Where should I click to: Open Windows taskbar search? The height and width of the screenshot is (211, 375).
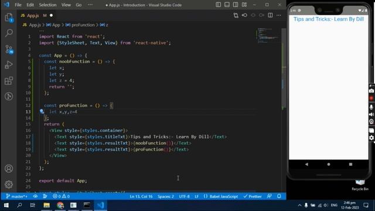pyautogui.click(x=19, y=205)
